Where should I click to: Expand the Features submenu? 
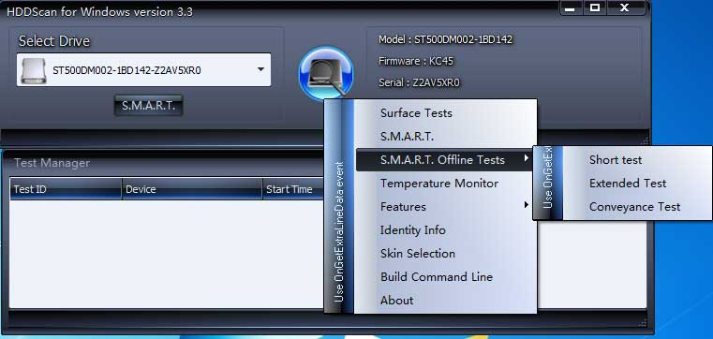[445, 207]
